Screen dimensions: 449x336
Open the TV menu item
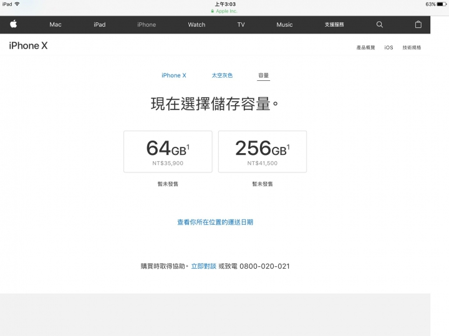pos(241,24)
